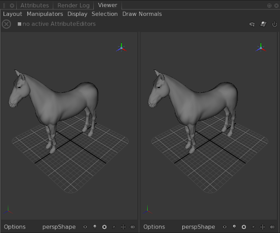Click left viewport's crosshair move icon

pyautogui.click(x=123, y=227)
